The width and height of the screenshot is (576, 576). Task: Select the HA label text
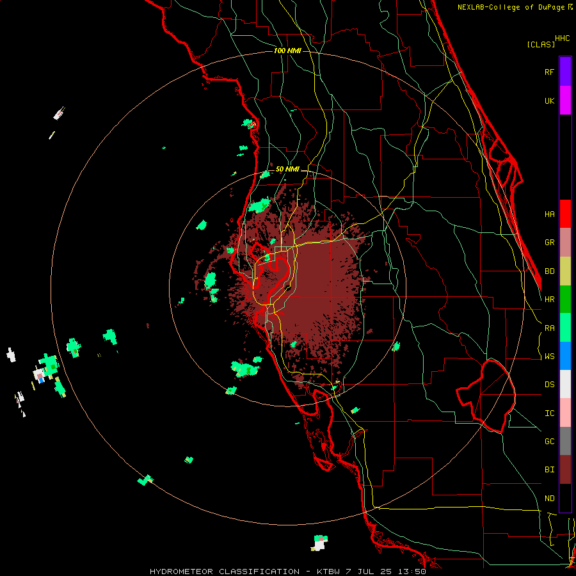click(549, 214)
